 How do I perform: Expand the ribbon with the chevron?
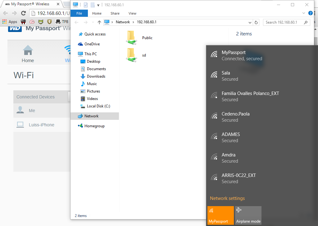pos(304,13)
